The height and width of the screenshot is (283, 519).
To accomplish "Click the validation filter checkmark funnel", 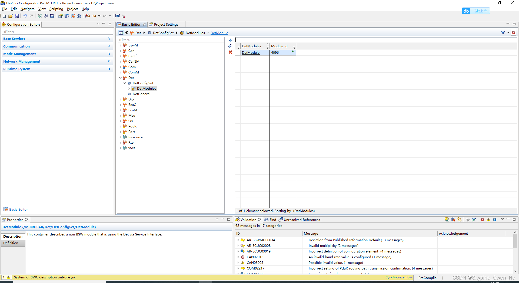I will [x=474, y=220].
